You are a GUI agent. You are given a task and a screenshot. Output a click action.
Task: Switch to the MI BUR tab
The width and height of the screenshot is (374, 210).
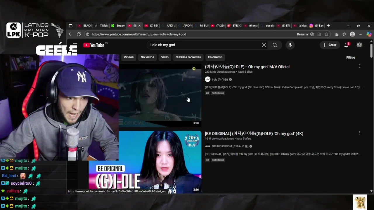201,26
